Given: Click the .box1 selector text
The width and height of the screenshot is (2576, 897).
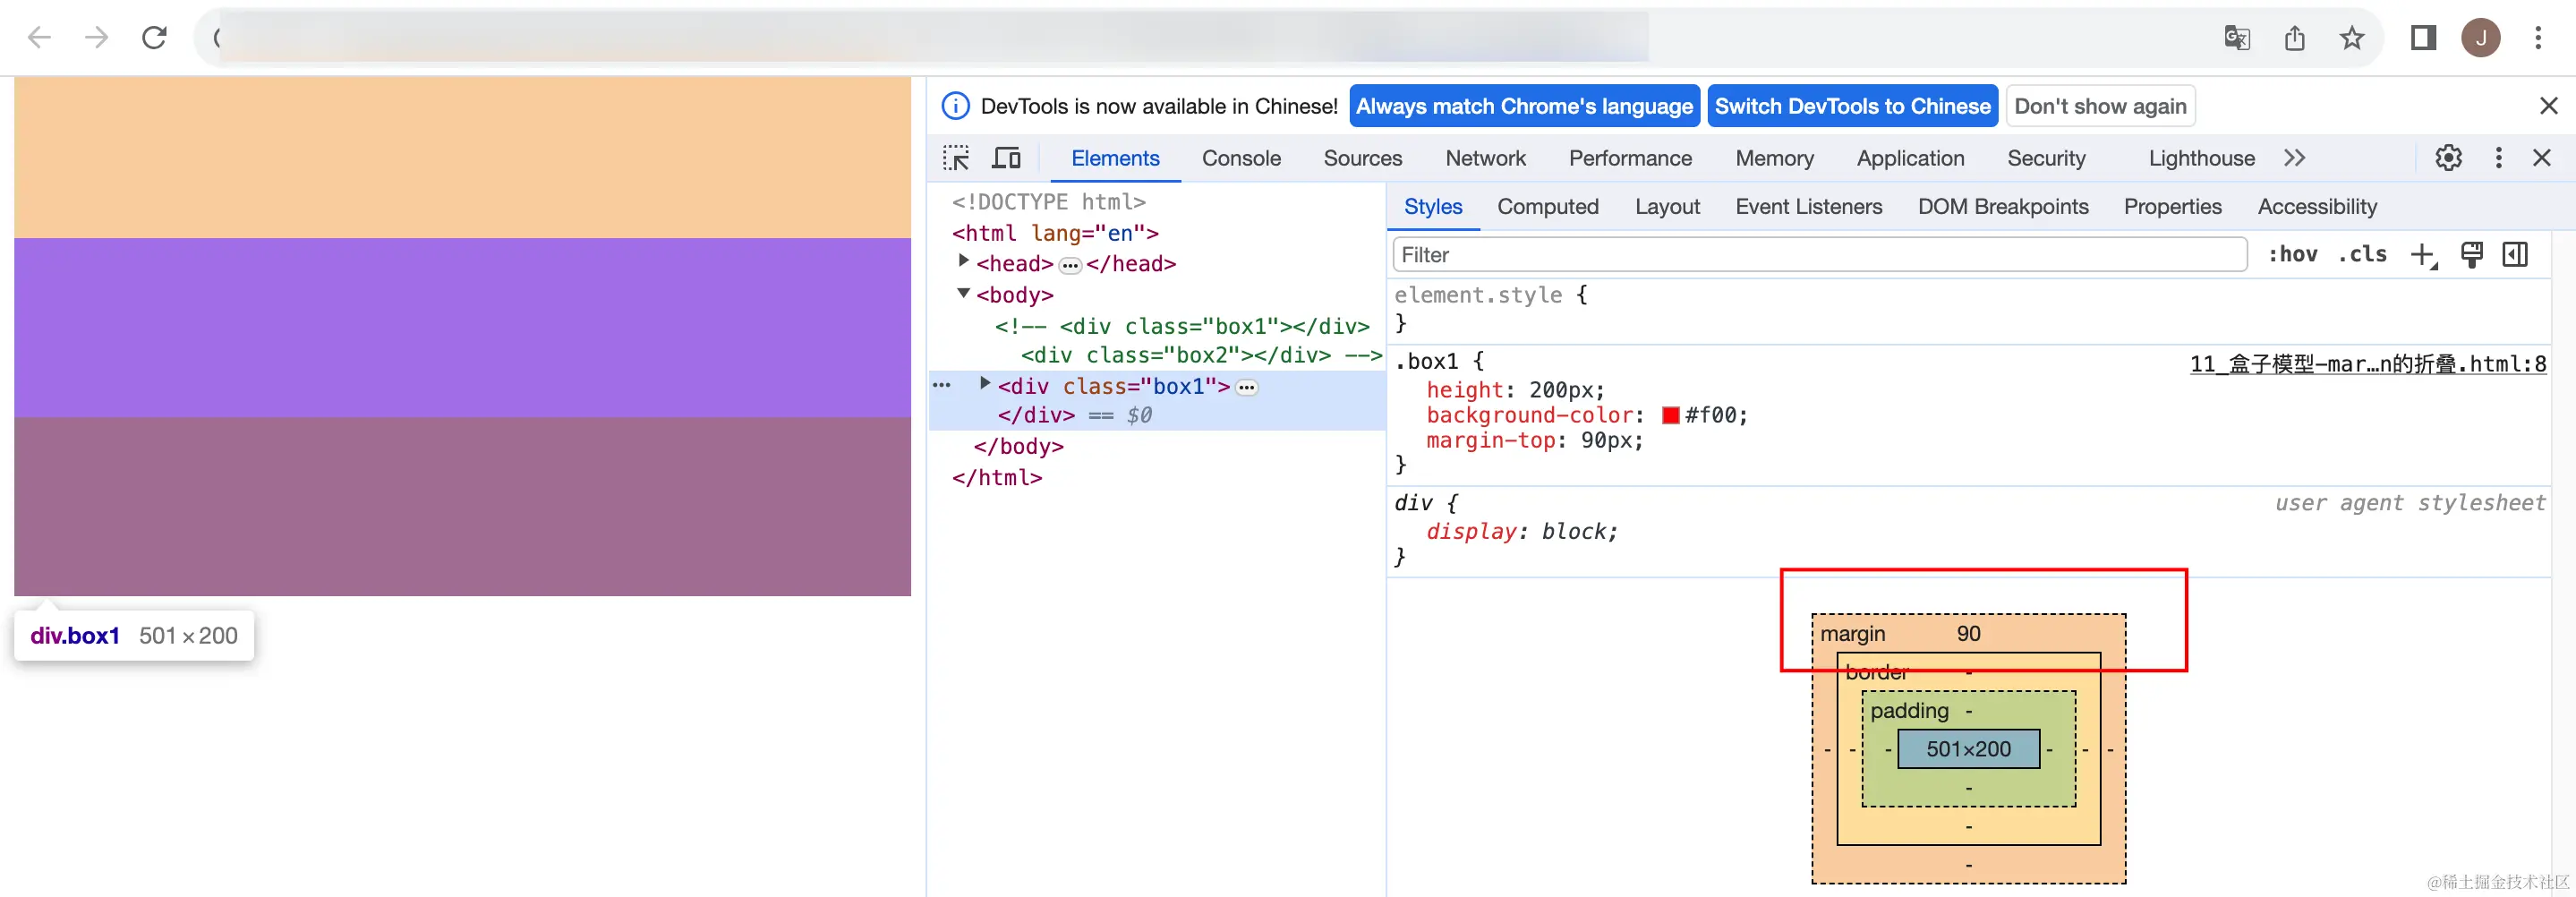Looking at the screenshot, I should [1426, 361].
